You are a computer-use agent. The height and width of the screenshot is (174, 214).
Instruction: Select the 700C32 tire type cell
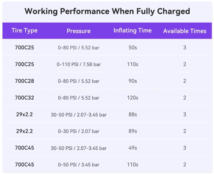24,98
